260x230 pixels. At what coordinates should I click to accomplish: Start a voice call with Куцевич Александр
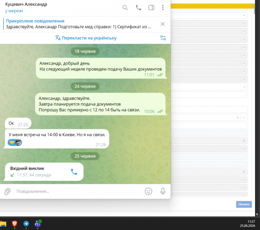coord(139,8)
